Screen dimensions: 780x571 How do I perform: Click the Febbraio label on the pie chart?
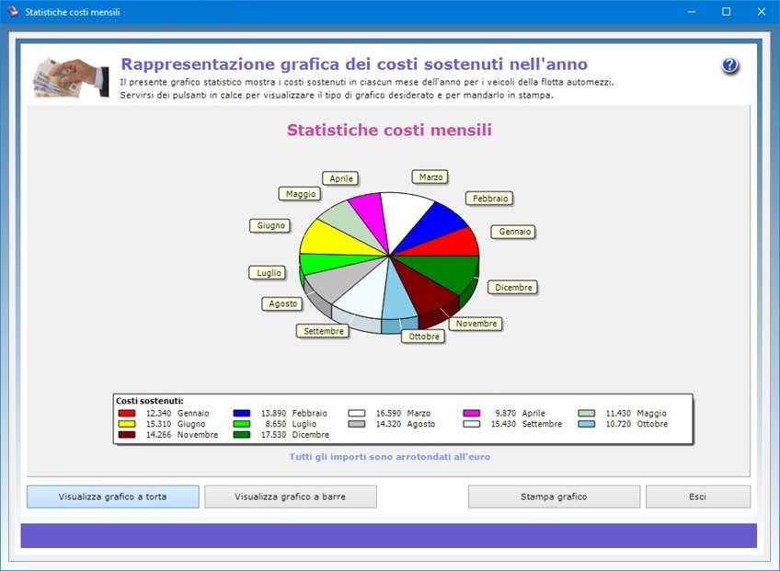(x=490, y=199)
